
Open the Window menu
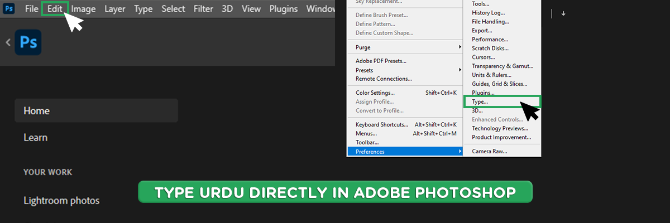(x=321, y=9)
